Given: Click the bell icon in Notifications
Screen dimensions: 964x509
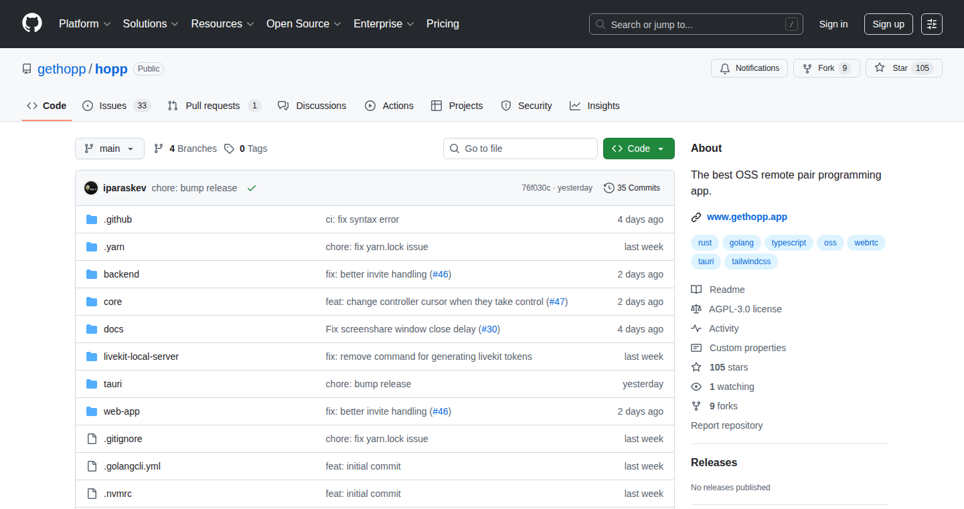Looking at the screenshot, I should point(725,68).
